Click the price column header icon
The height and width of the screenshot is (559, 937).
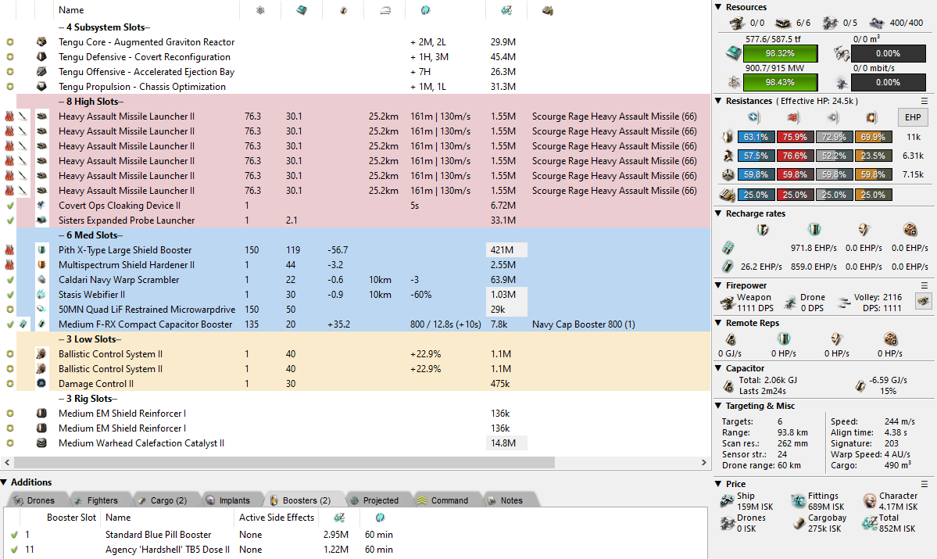pos(506,10)
